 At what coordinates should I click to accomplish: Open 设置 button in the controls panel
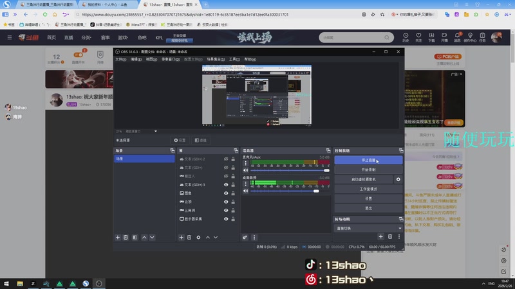368,198
